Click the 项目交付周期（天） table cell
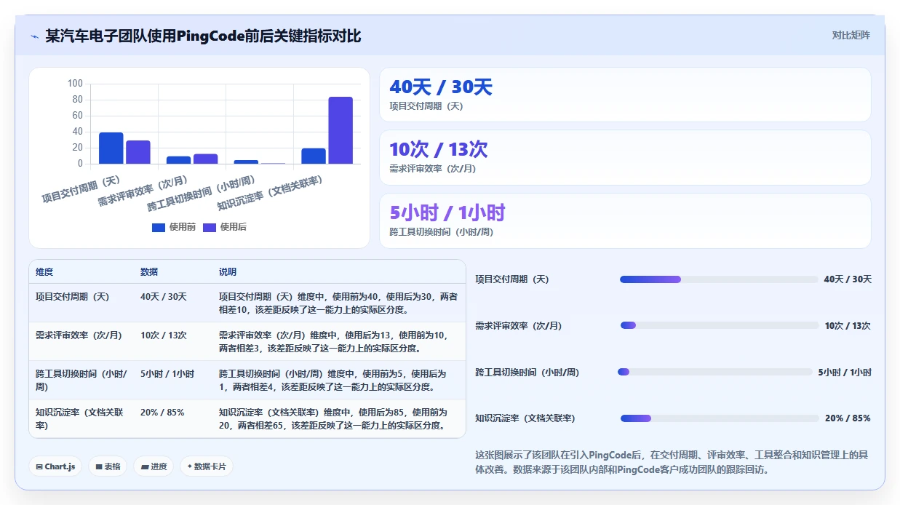This screenshot has height=505, width=900. coord(81,303)
